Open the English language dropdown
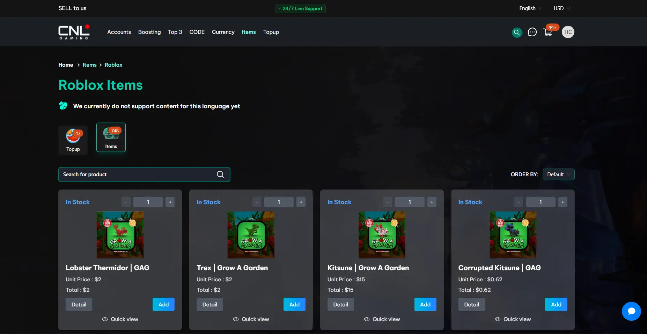The height and width of the screenshot is (334, 647). 530,8
